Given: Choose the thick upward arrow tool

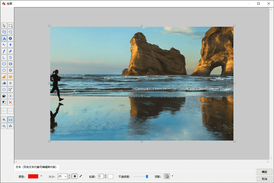Looking at the screenshot, I should pyautogui.click(x=10, y=45).
